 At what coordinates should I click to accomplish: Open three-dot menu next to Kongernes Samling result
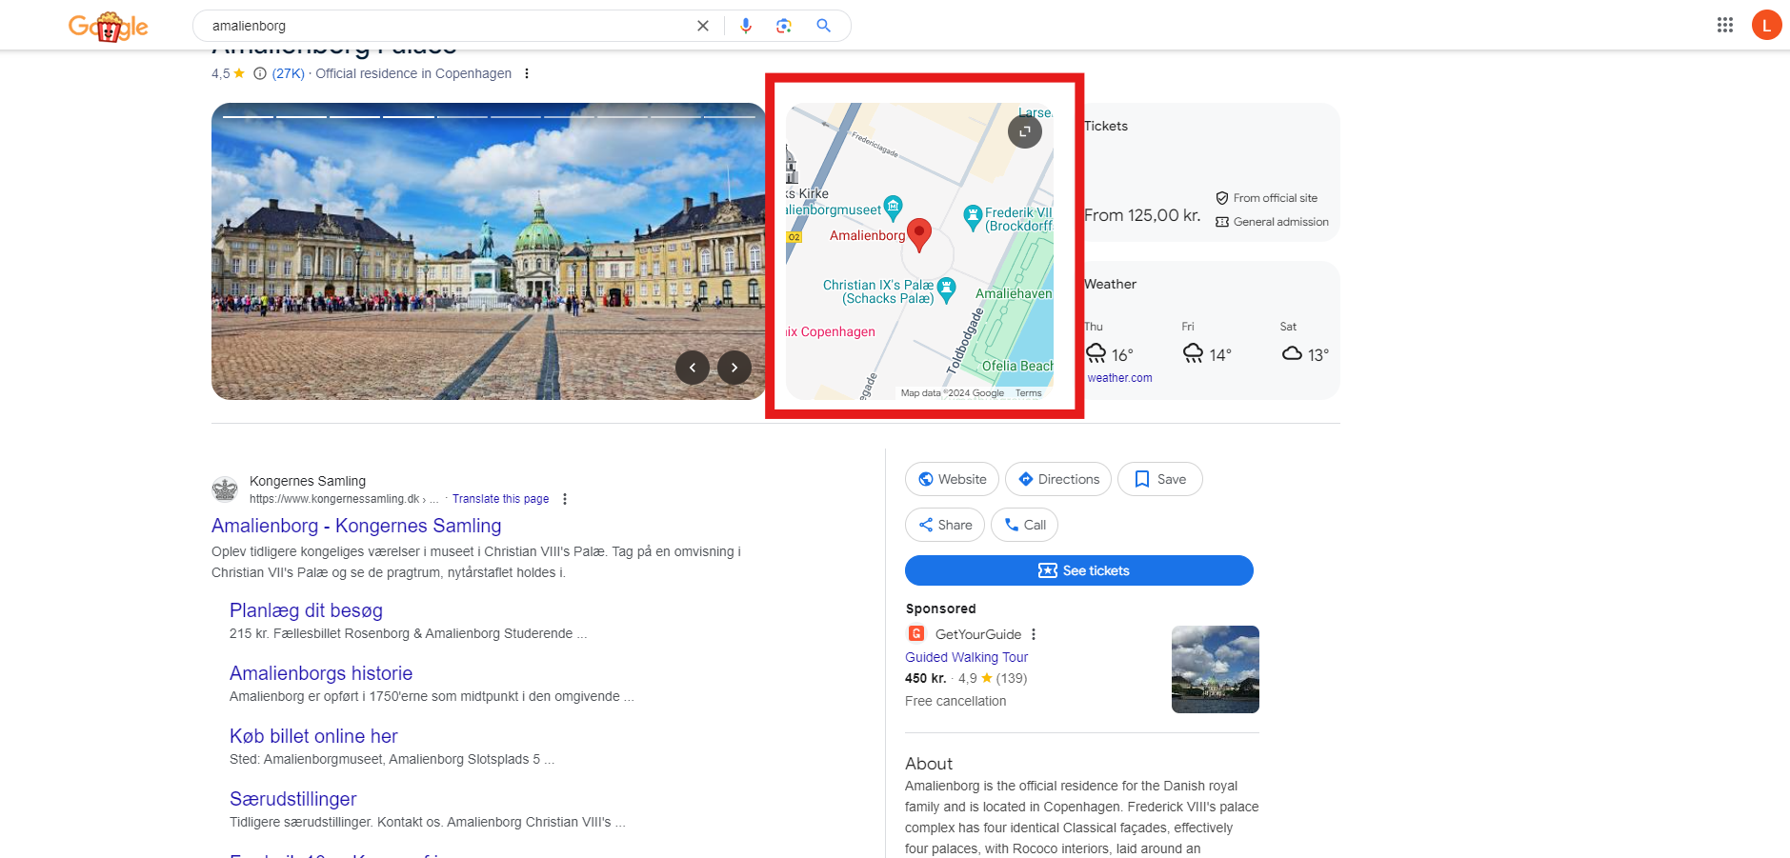point(564,498)
